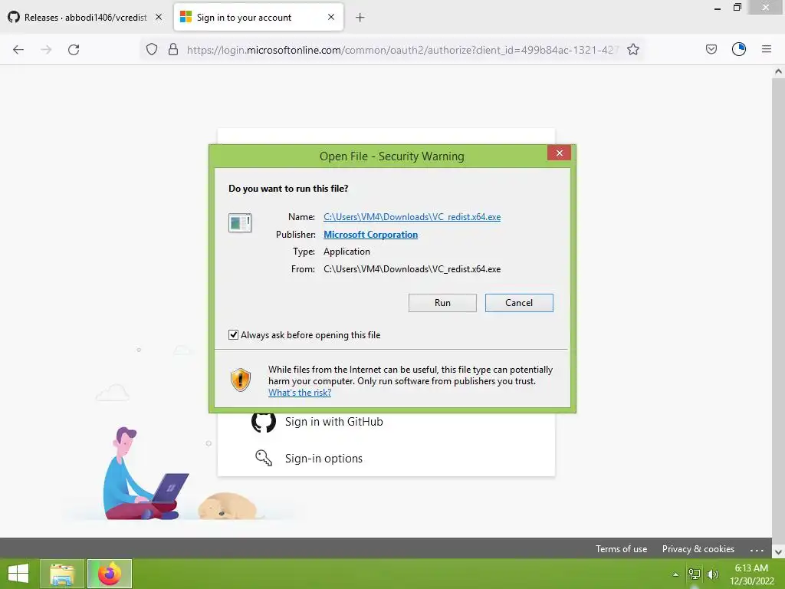Open the Pocket save icon

[711, 49]
